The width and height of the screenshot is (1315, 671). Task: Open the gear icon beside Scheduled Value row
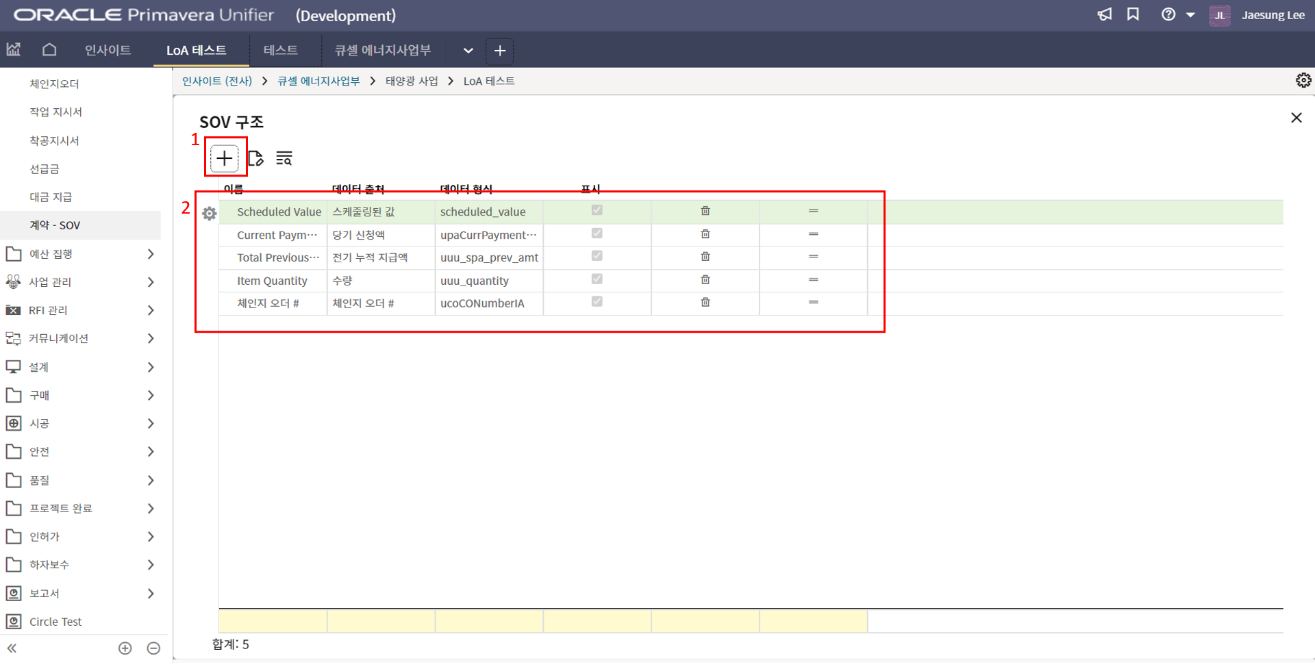coord(210,214)
